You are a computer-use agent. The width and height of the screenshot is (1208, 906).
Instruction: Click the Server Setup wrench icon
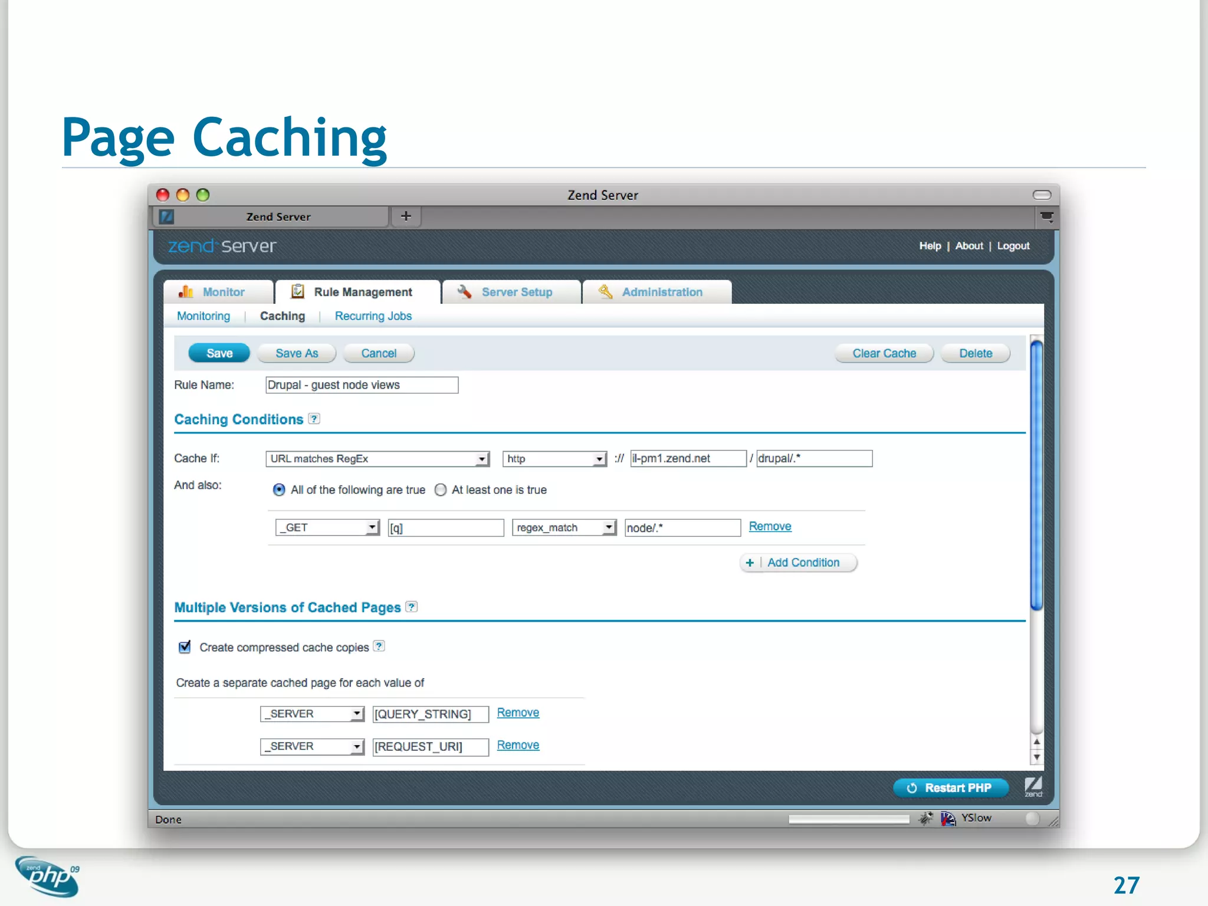tap(464, 291)
